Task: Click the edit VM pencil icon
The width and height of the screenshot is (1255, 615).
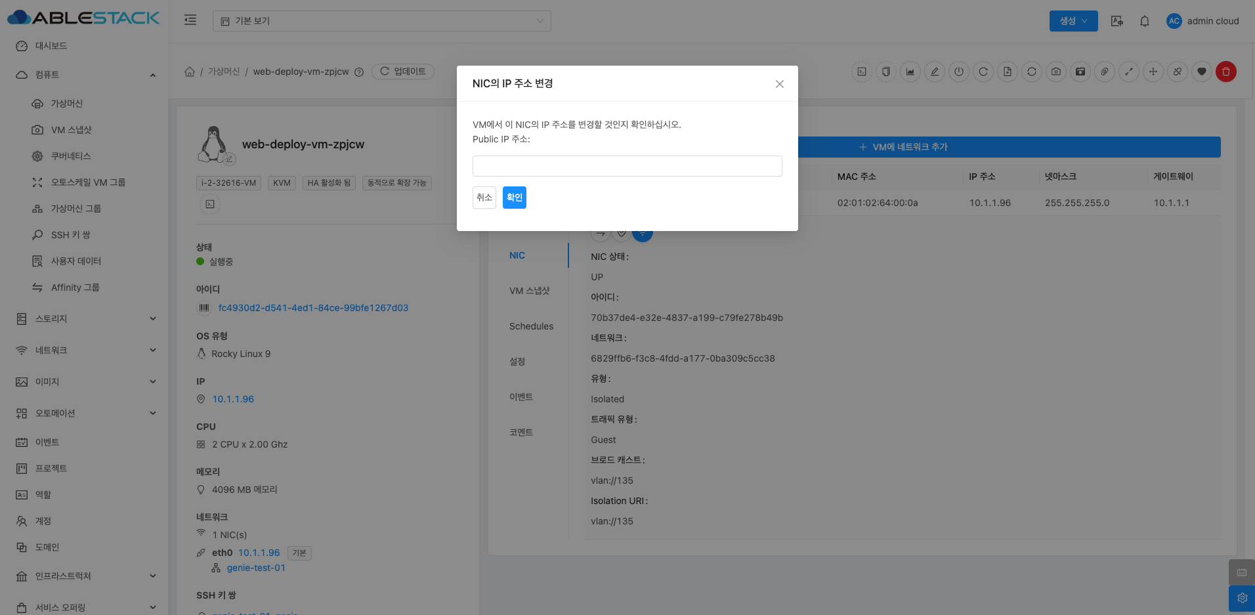Action: click(935, 72)
